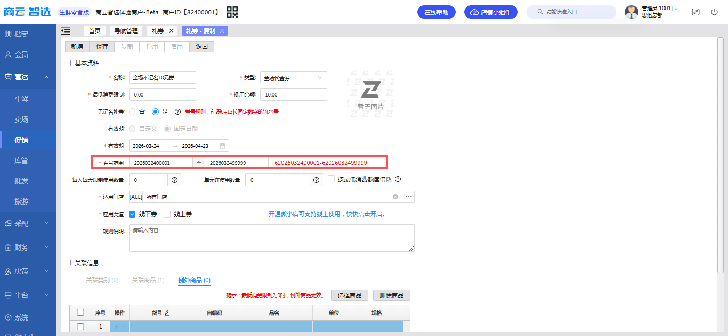This screenshot has width=728, height=336.
Task: Switch to the 导航管理 tab
Action: point(126,31)
